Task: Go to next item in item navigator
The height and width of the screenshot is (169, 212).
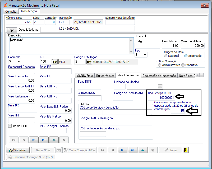Action: (x=34, y=140)
